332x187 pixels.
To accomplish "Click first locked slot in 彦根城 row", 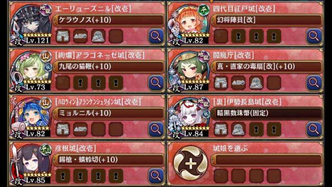I will pyautogui.click(x=63, y=176).
